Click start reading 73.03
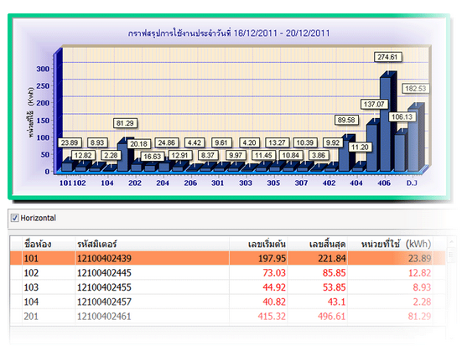 tap(274, 273)
